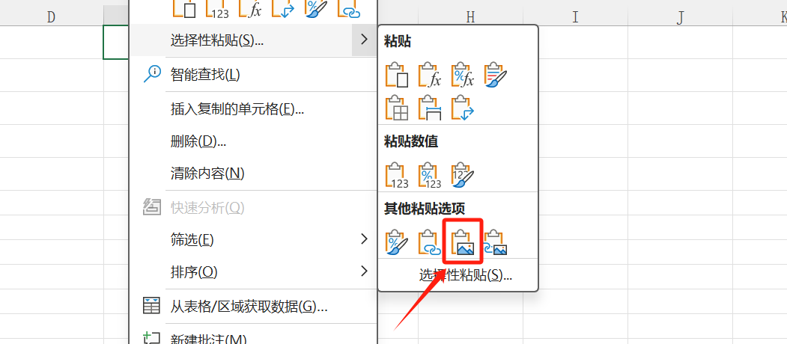Click paste link icon in context menu top row
Viewport: 787px width, 344px height.
[x=350, y=8]
